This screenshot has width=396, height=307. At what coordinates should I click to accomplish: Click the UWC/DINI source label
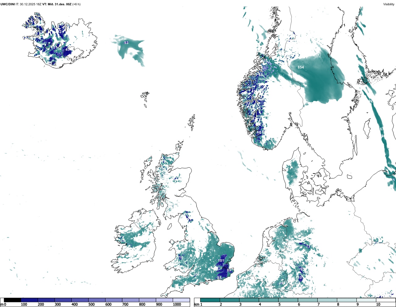[x=7, y=4]
